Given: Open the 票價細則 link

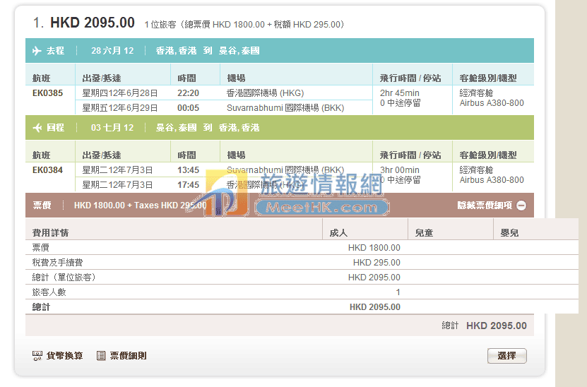Looking at the screenshot, I should tap(128, 356).
